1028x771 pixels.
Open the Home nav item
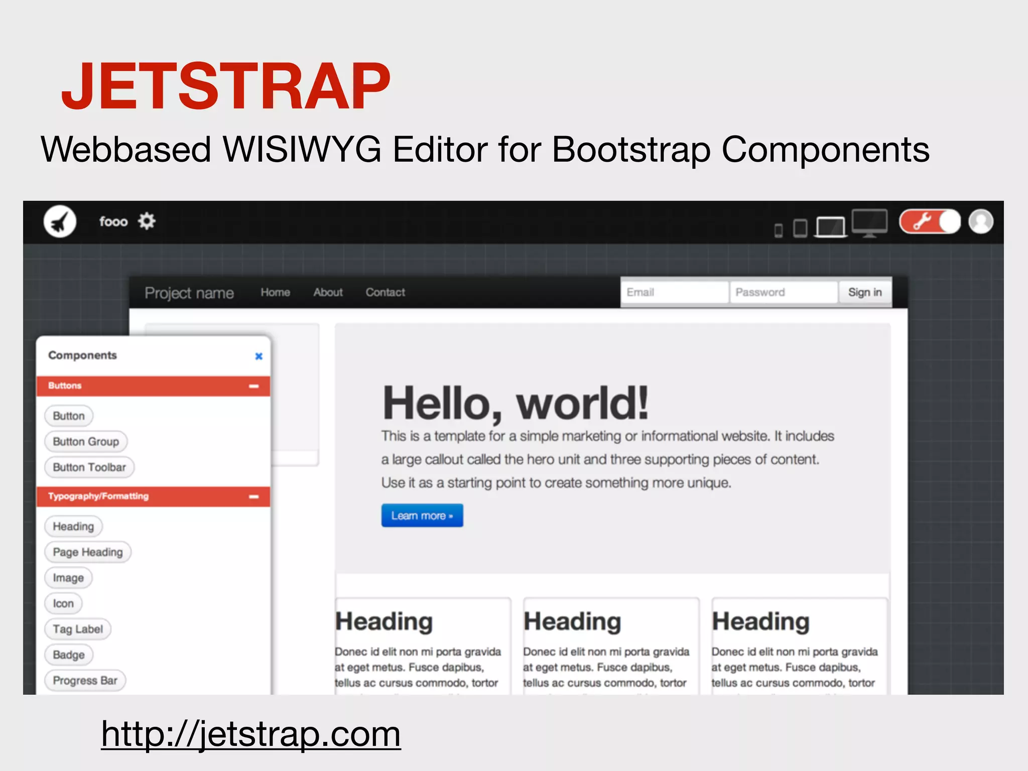click(275, 292)
